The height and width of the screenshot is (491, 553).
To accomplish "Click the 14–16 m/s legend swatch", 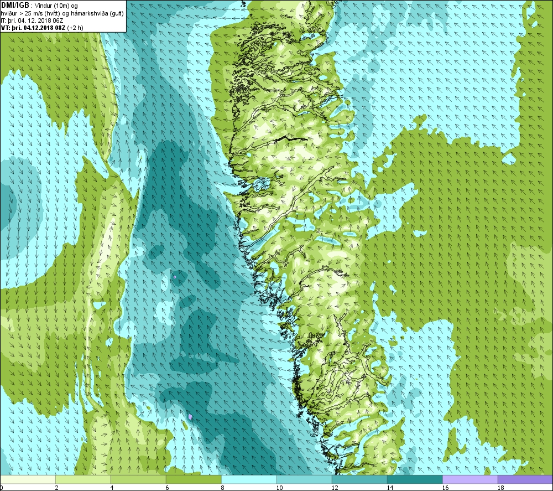I will point(415,479).
